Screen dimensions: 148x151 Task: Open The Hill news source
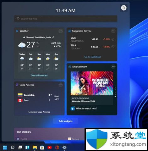coord(22,139)
